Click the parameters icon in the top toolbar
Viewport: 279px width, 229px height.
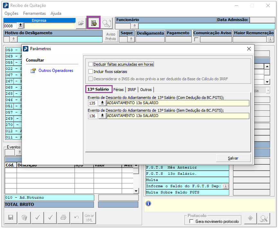click(94, 23)
